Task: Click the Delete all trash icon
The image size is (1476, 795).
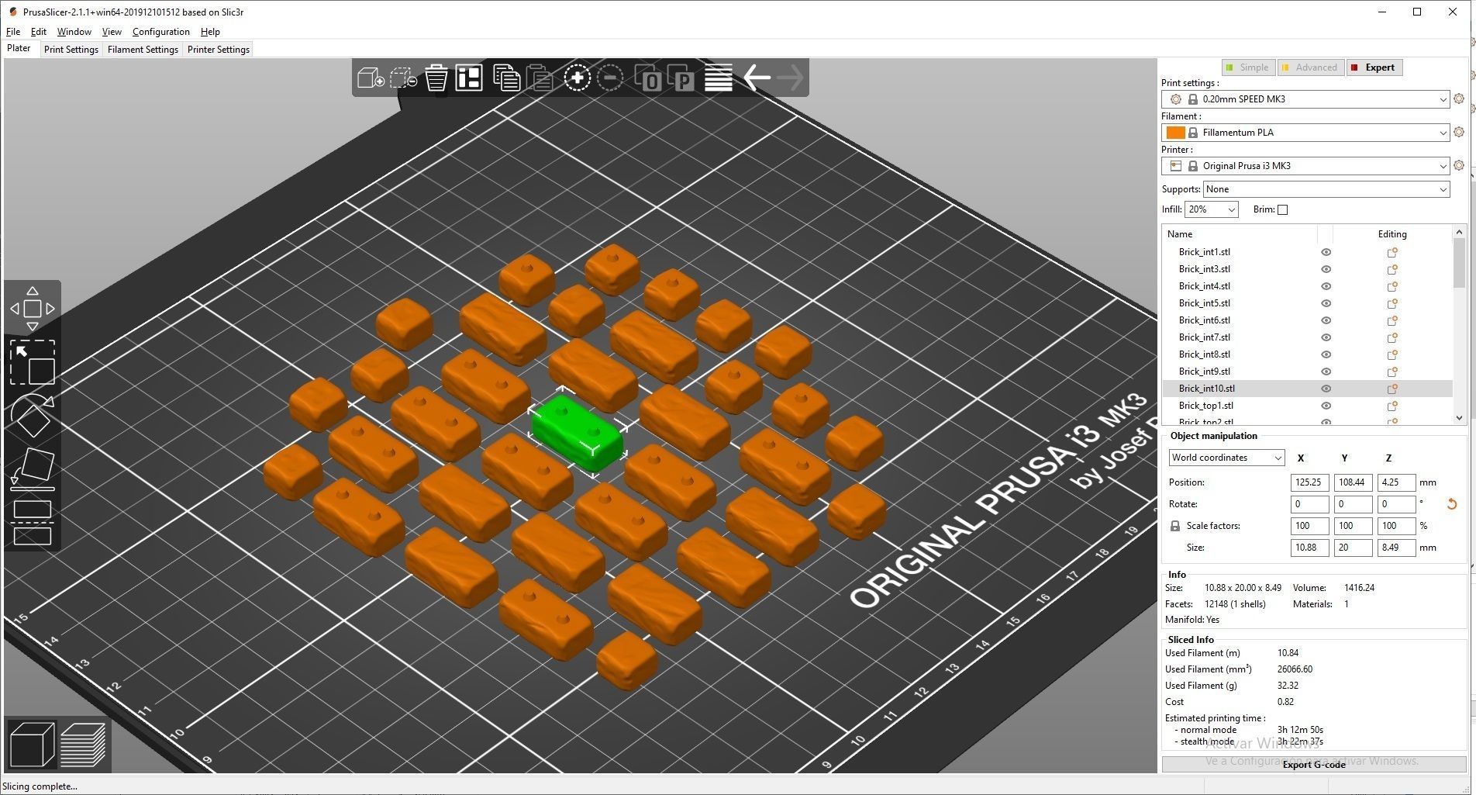Action: 436,78
